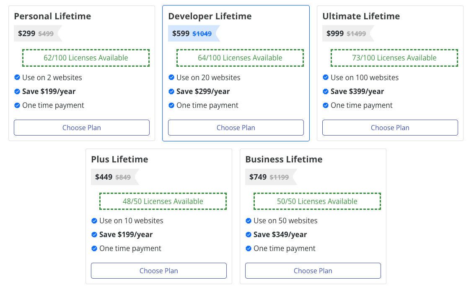Click Choose Plan for Plus Lifetime
Viewport: 474px width, 290px height.
pos(159,271)
